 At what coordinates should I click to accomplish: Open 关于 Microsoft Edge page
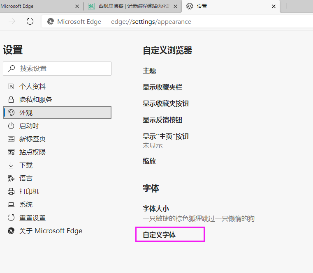tap(57, 231)
